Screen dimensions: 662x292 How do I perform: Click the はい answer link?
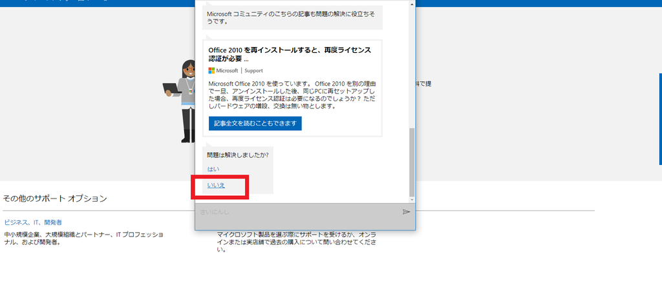click(213, 169)
